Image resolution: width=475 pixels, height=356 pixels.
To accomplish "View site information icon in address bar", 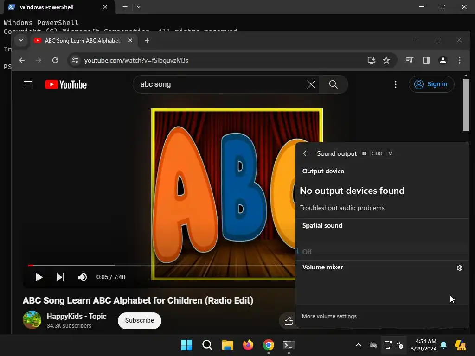I will point(75,60).
